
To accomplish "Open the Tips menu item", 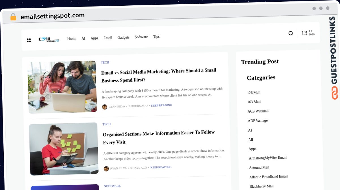I will (x=156, y=37).
